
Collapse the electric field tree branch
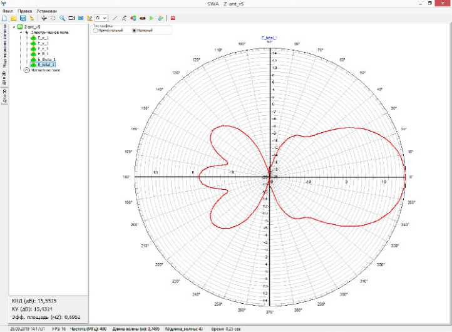(x=20, y=33)
